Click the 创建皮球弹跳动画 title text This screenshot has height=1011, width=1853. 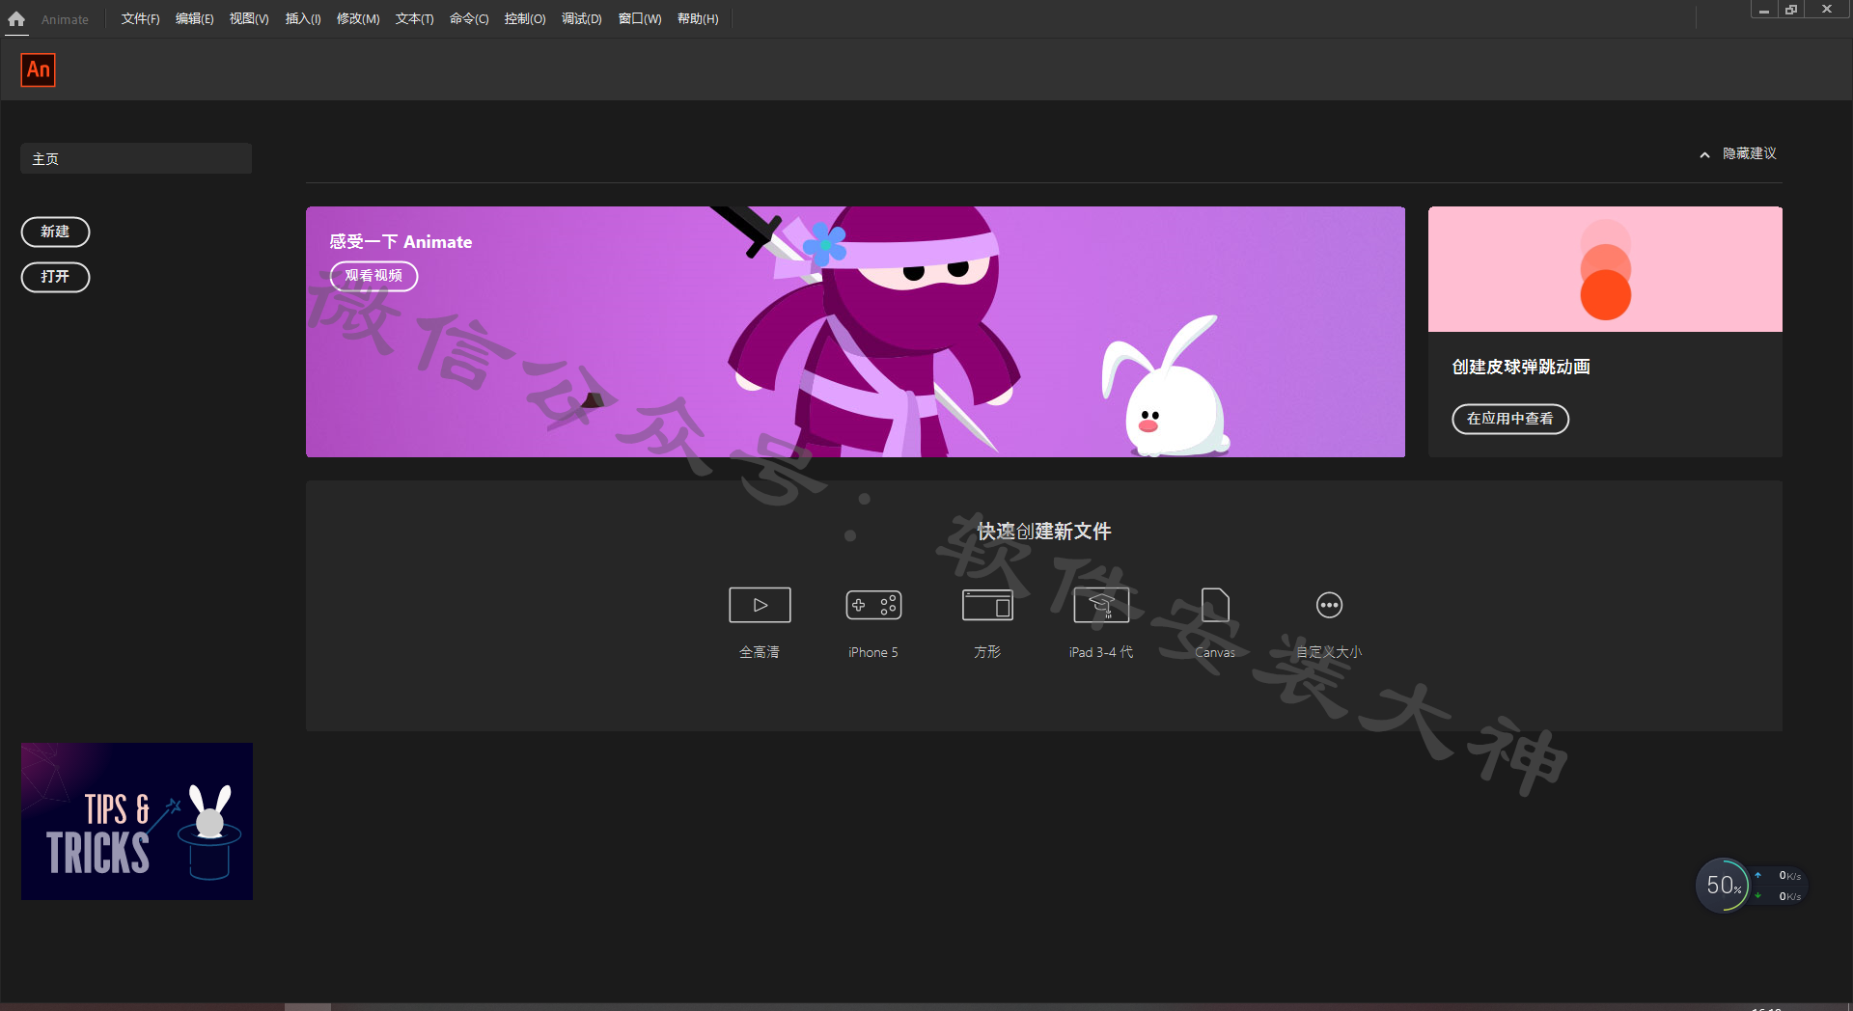coord(1521,367)
